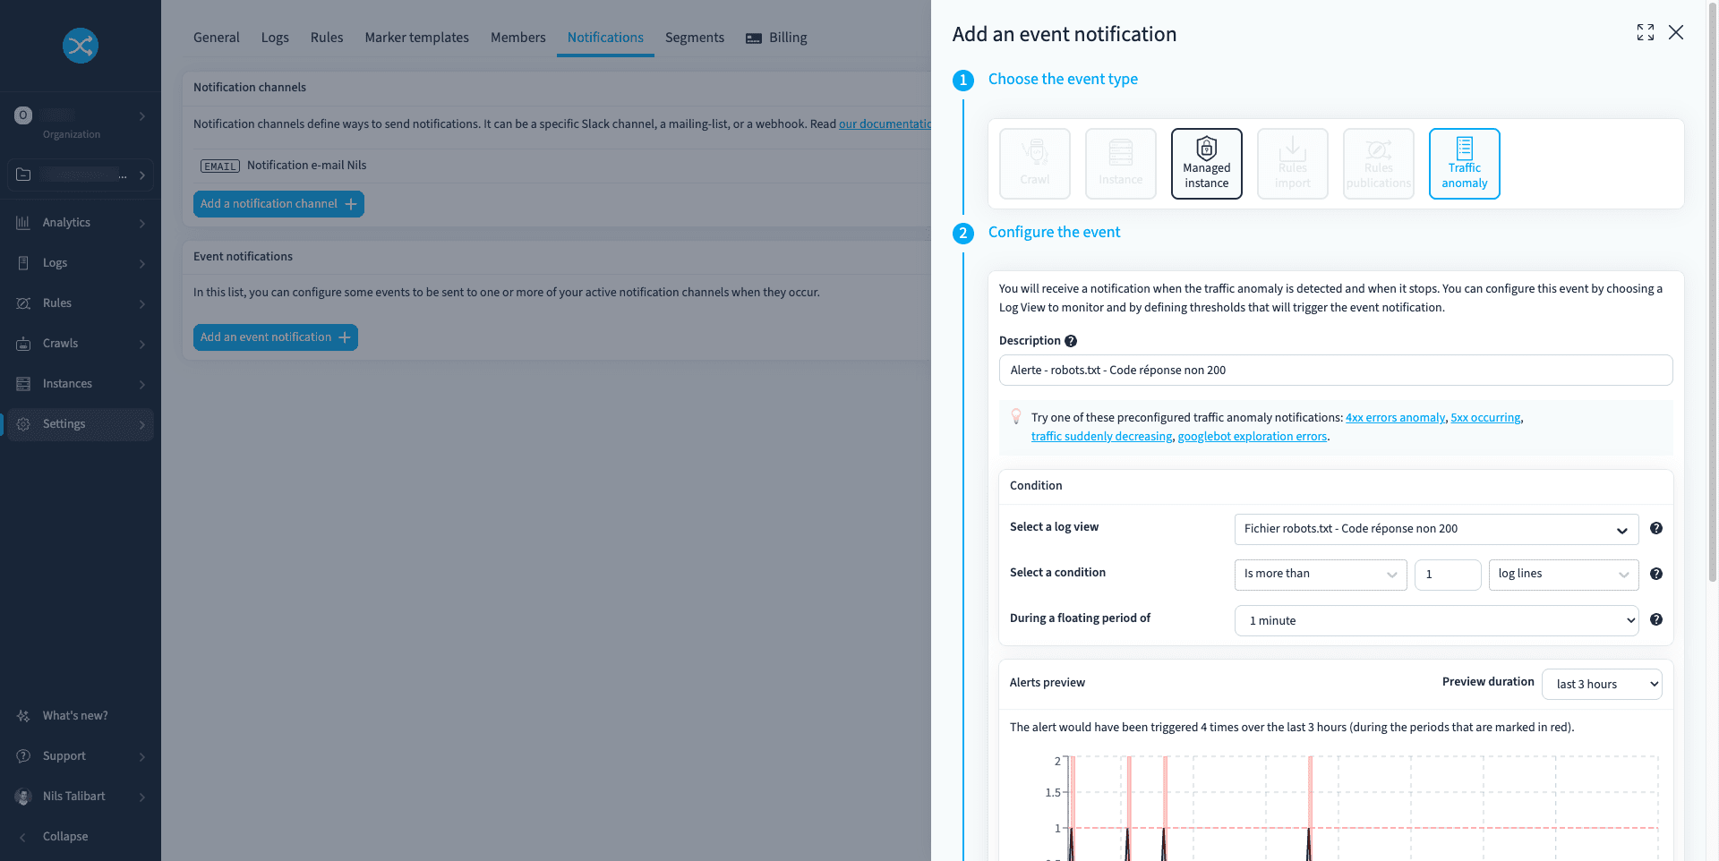Open the documentation link
The height and width of the screenshot is (861, 1719).
click(x=885, y=124)
